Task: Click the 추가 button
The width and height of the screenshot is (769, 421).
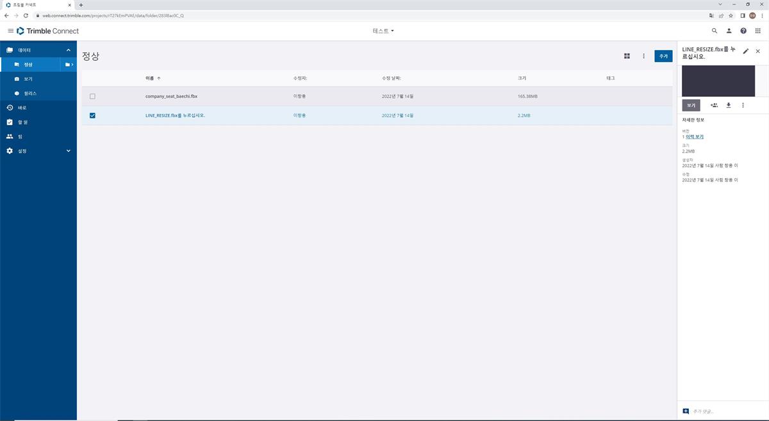Action: pyautogui.click(x=663, y=56)
